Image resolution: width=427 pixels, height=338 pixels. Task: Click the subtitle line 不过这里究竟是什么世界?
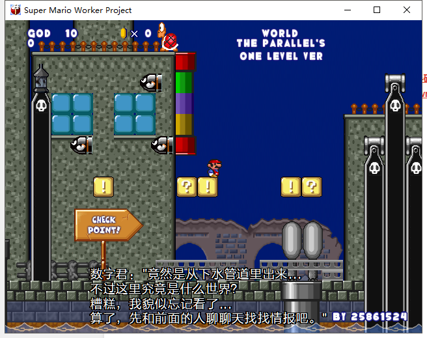[x=163, y=289]
